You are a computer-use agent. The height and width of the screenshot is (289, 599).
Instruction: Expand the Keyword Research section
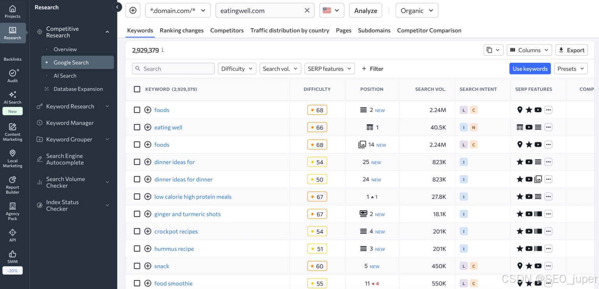coord(107,106)
